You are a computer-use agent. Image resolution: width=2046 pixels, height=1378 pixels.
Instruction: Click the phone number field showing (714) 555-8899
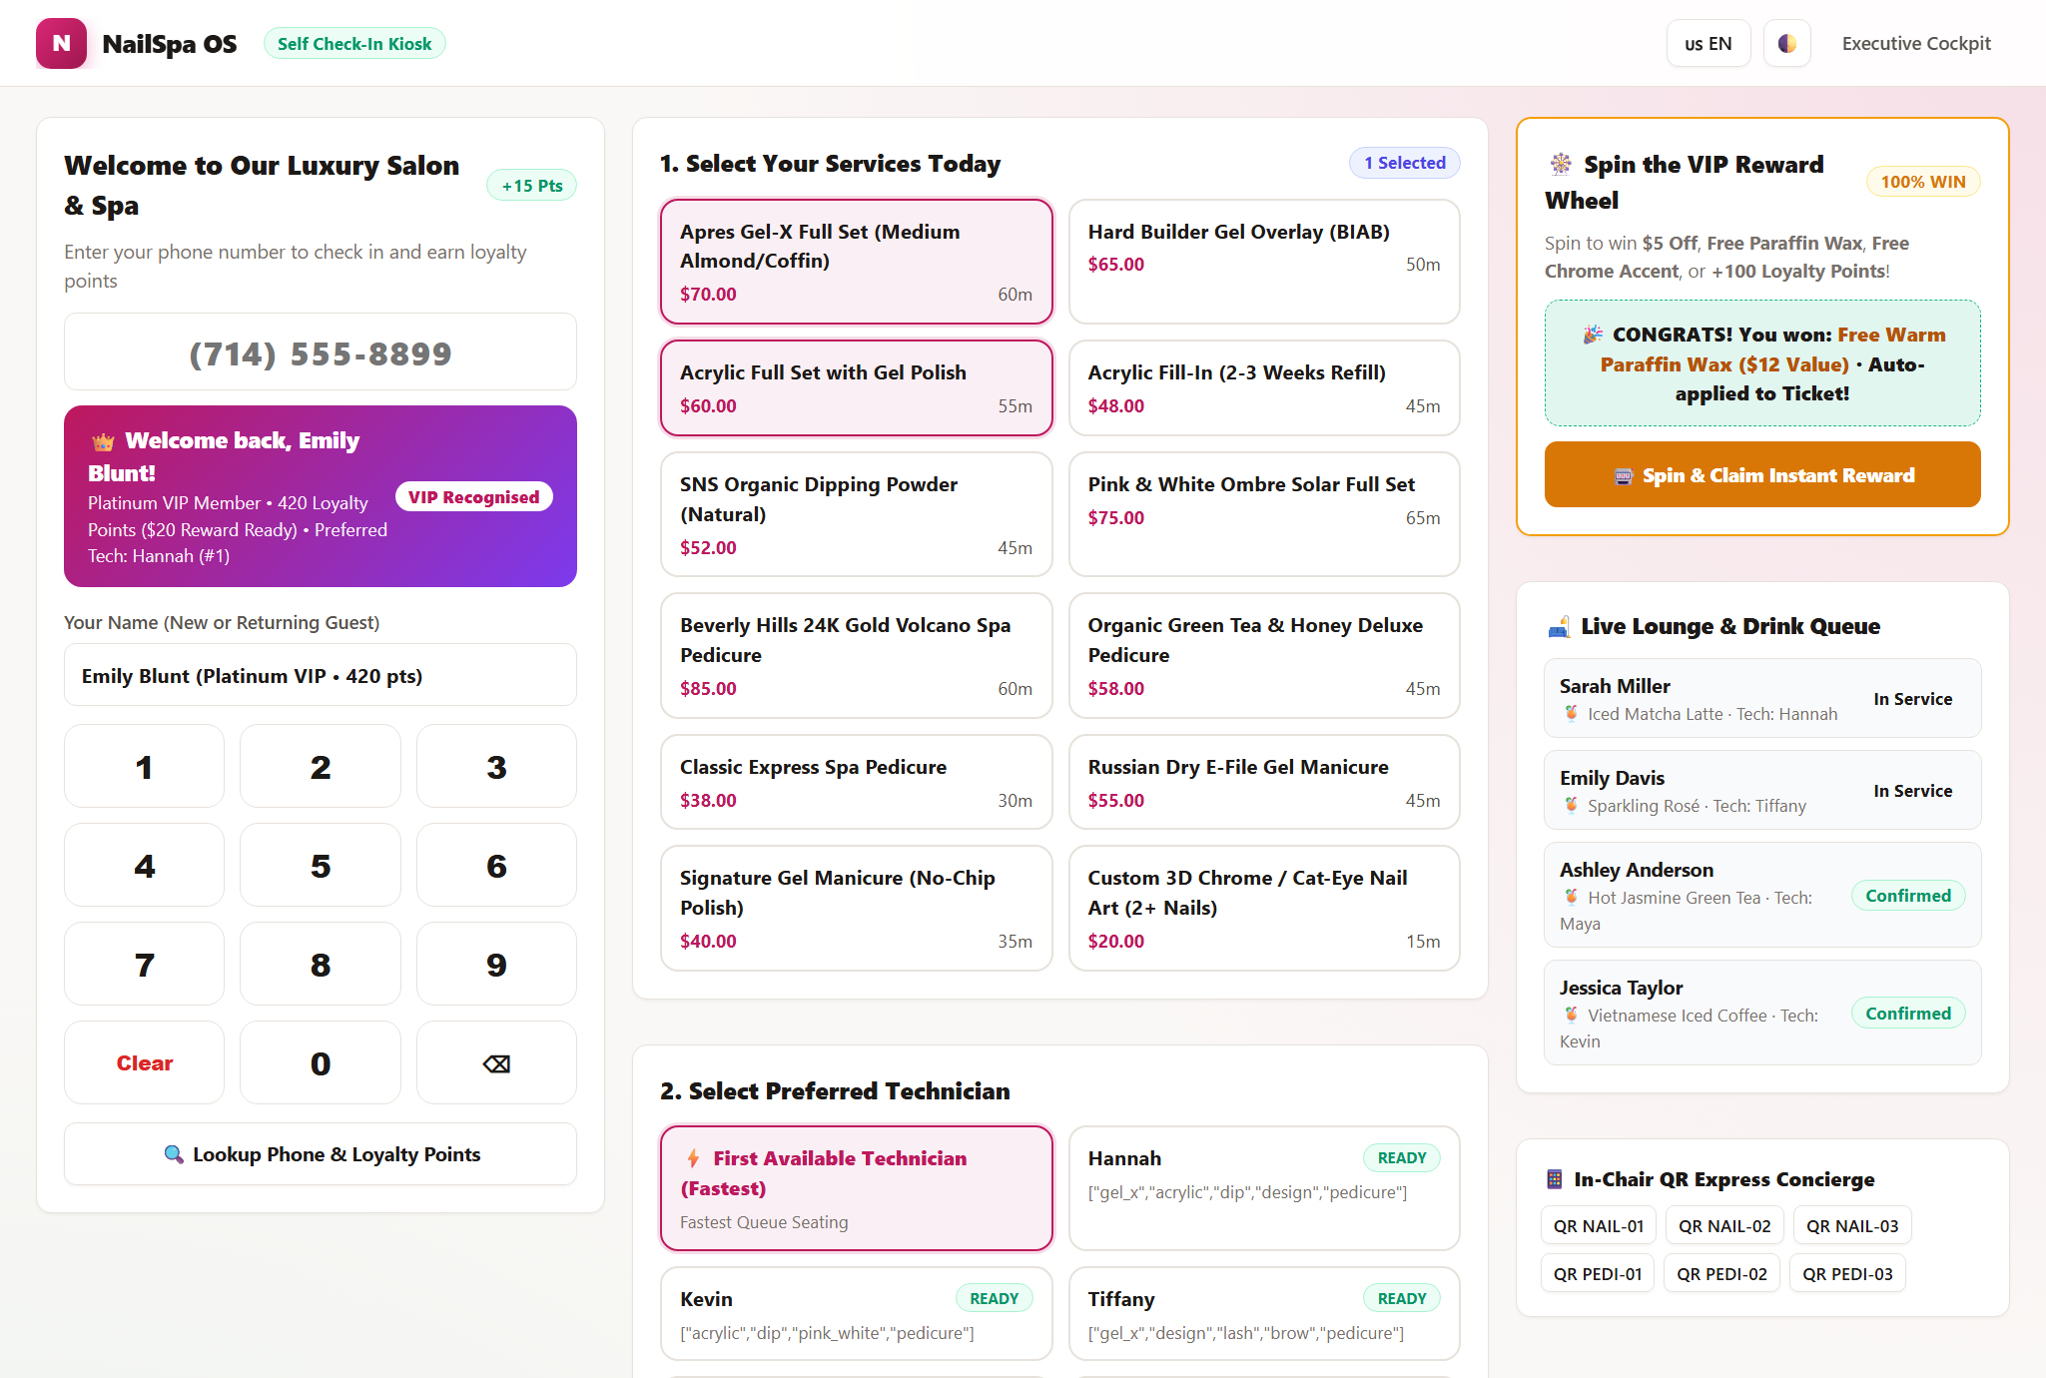[321, 352]
